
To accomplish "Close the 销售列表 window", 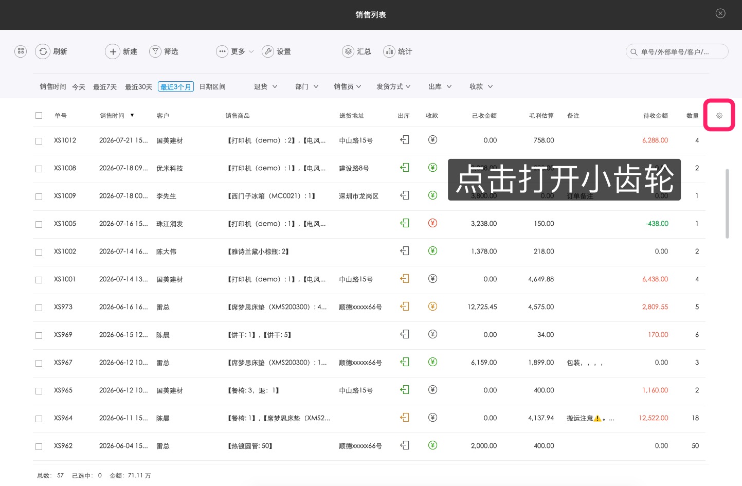I will [720, 13].
